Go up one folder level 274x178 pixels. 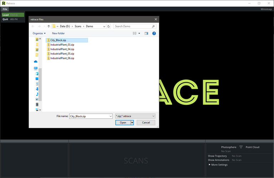coord(49,26)
